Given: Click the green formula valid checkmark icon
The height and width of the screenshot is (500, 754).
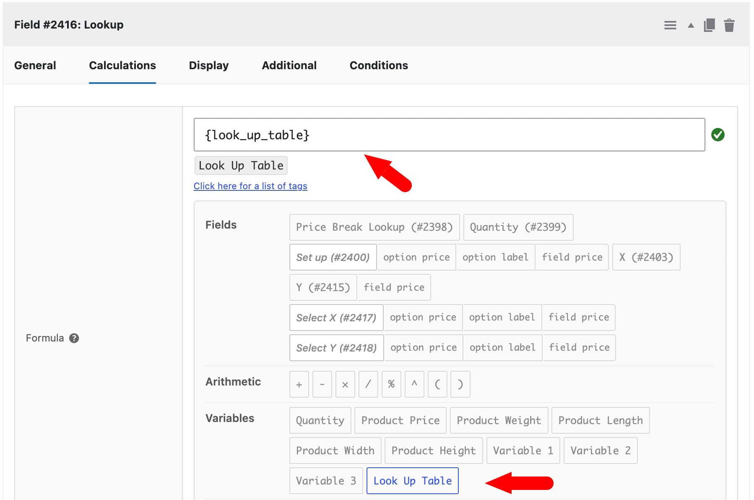Looking at the screenshot, I should [x=718, y=135].
